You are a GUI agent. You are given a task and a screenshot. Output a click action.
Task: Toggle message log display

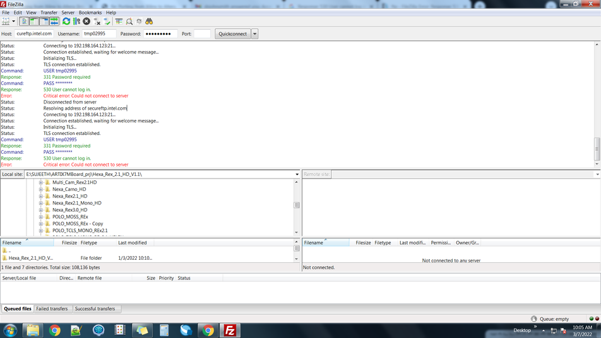(24, 21)
